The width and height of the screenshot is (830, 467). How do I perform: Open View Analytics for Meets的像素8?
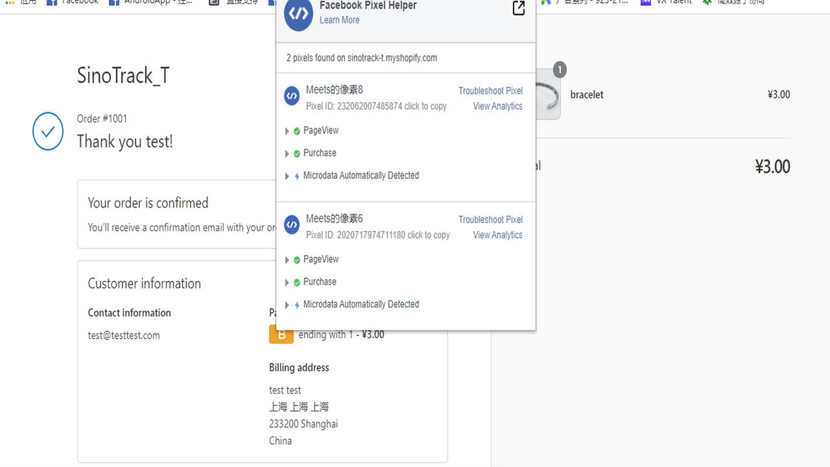pos(497,106)
